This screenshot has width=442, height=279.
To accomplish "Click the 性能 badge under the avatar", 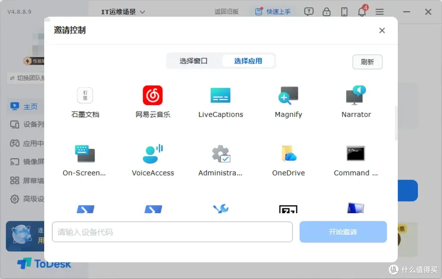I will click(34, 61).
